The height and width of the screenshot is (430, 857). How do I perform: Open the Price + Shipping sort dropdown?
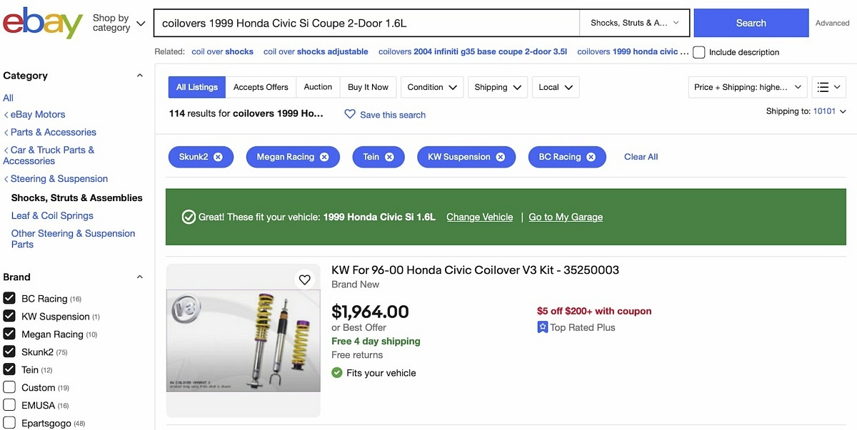pyautogui.click(x=747, y=86)
